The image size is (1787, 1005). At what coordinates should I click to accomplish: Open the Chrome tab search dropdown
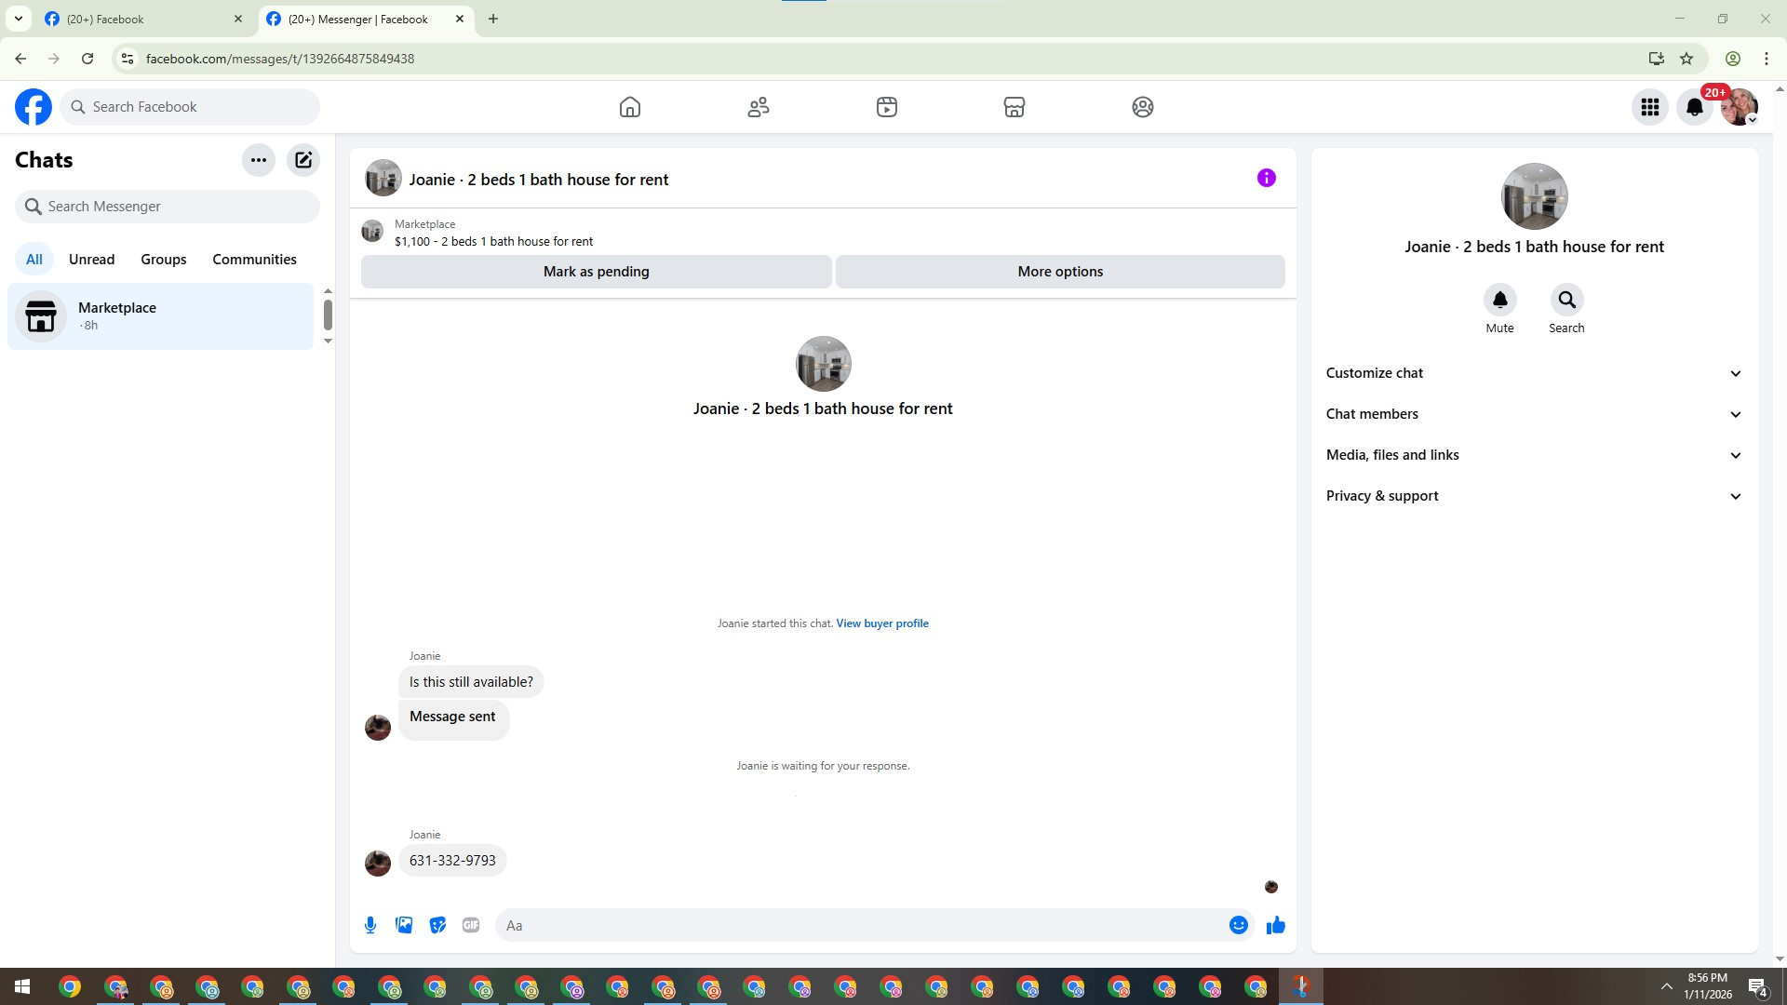19,19
